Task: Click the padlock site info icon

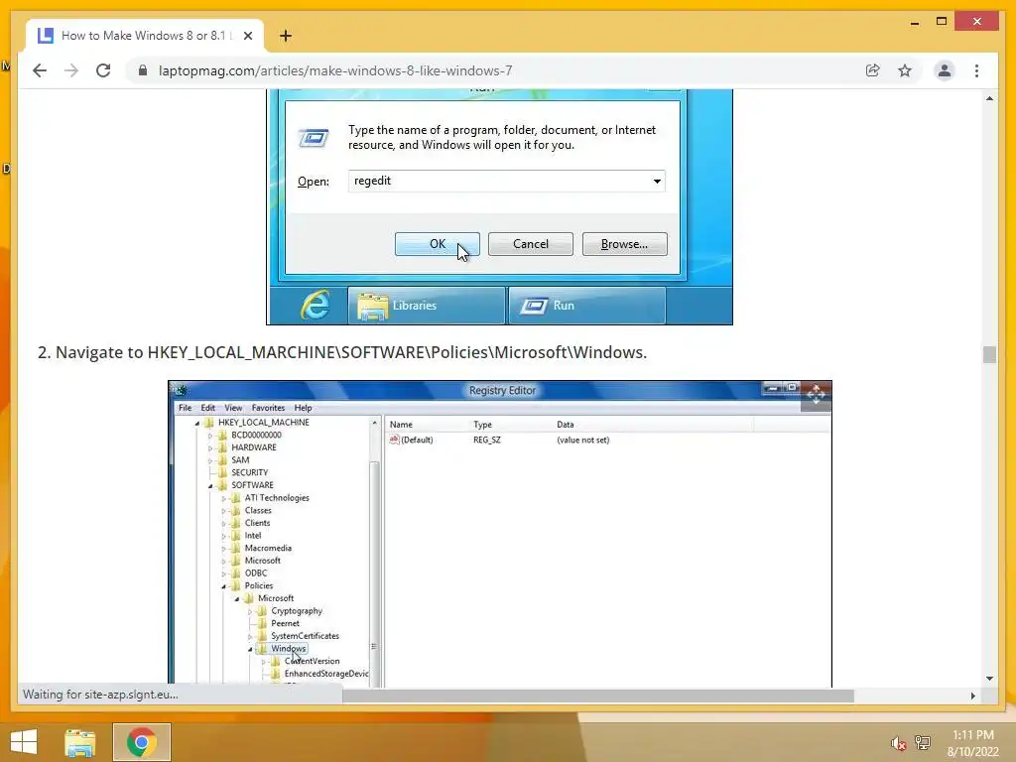Action: click(143, 70)
